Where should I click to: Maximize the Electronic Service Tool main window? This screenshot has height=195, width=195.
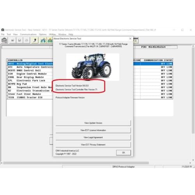point(183,30)
